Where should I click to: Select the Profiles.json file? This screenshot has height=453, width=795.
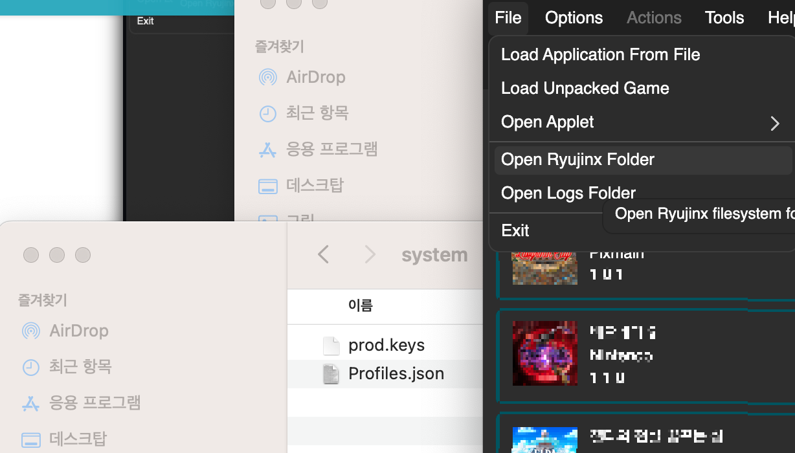click(x=396, y=373)
